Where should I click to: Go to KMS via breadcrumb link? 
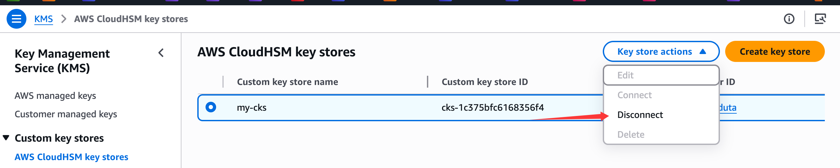44,19
